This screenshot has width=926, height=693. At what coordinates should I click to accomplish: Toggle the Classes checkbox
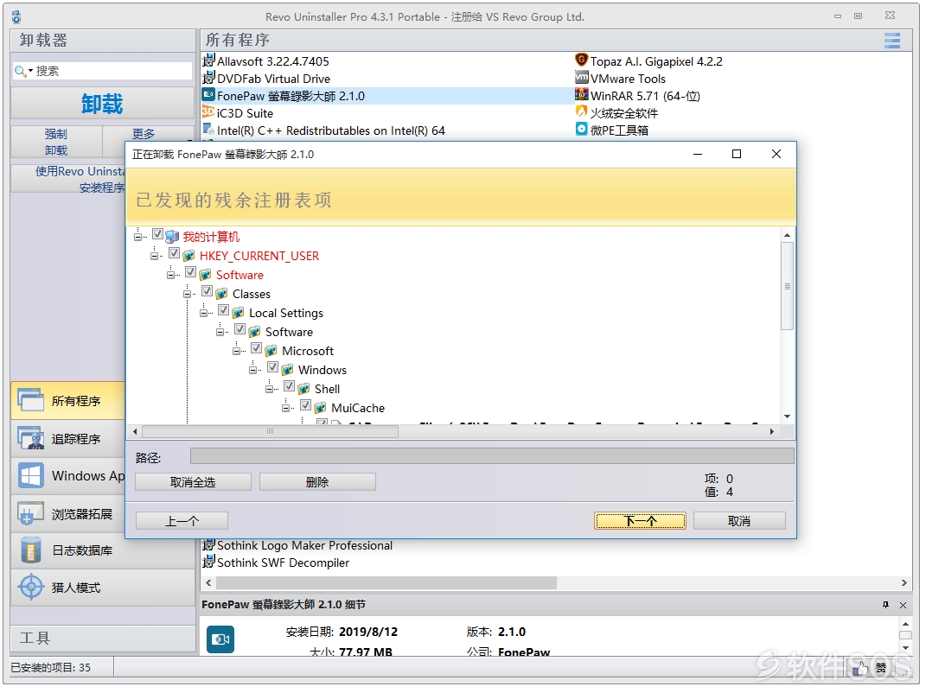(207, 290)
